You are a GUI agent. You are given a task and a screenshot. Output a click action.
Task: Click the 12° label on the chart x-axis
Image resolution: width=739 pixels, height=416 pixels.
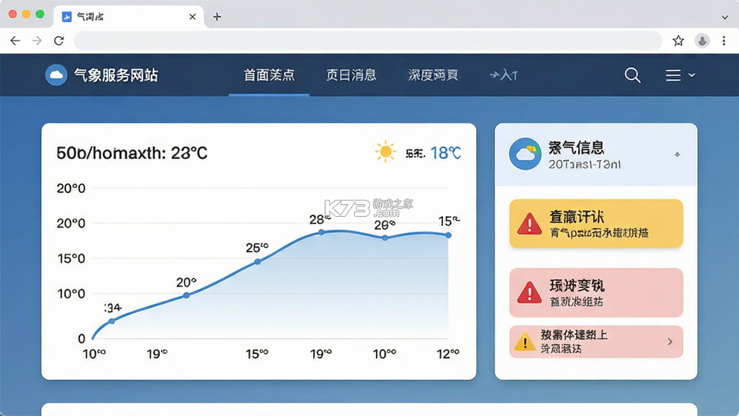[447, 354]
